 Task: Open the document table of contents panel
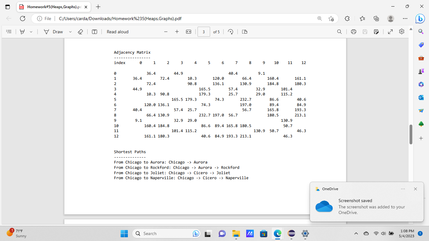[9, 31]
